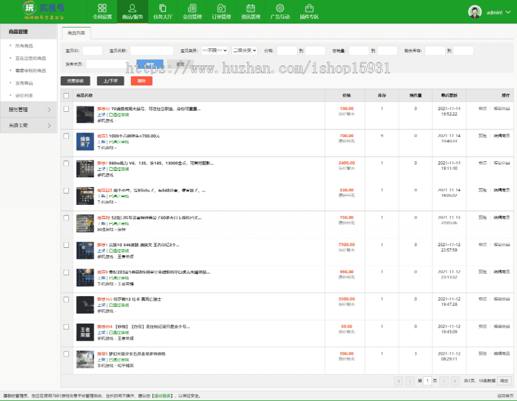Open the admin user menu chevron

click(508, 12)
